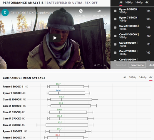Click the Select none button

click(x=137, y=65)
